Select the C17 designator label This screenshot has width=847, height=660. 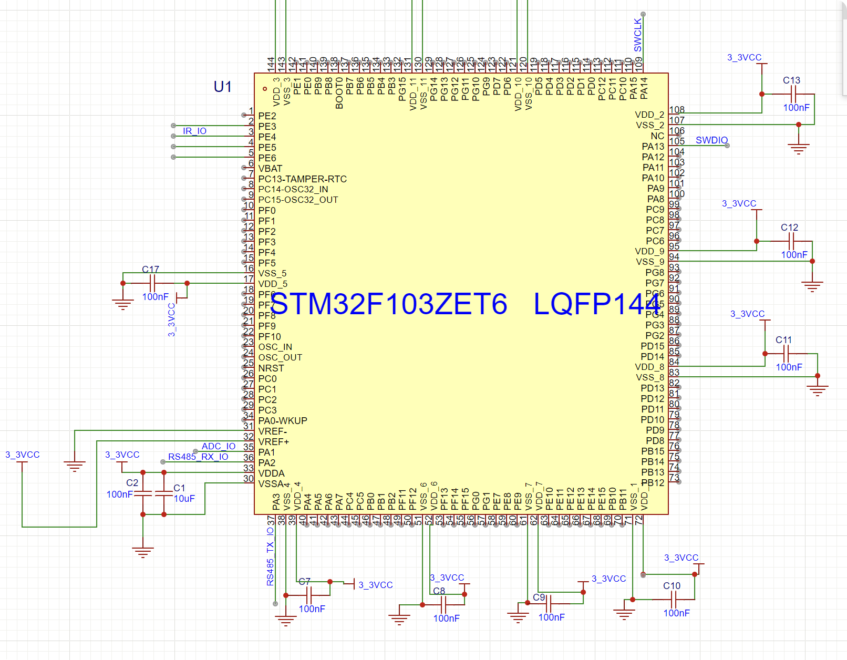point(150,270)
